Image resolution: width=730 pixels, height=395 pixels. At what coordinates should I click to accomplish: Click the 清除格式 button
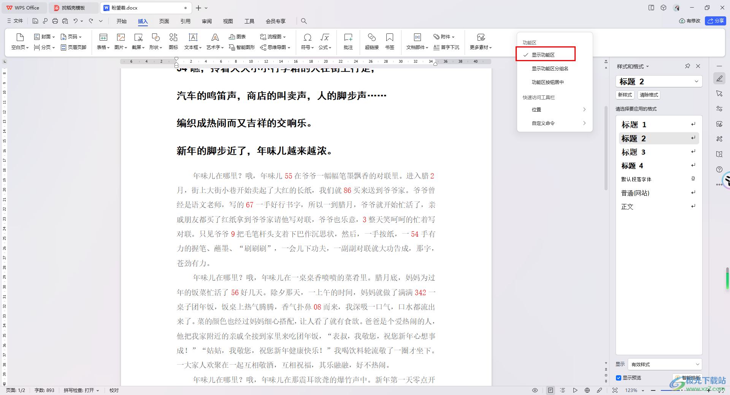[x=649, y=95]
